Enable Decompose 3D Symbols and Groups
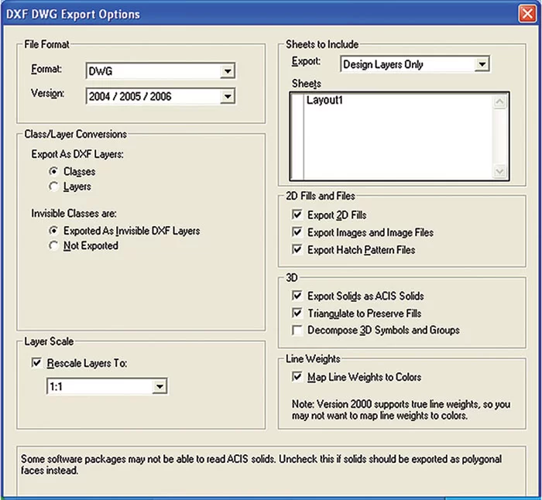542x500 pixels. 297,330
